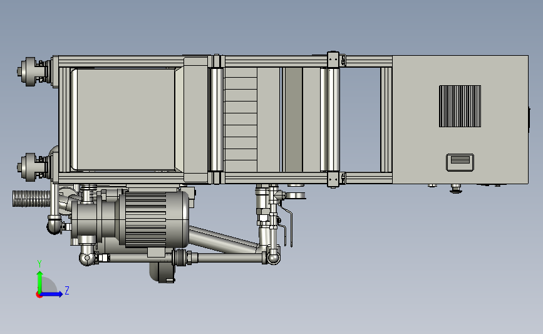Select the diagonal pipe behind the motor
The width and height of the screenshot is (543, 334).
[x=224, y=239]
